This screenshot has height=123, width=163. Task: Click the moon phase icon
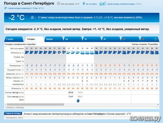[x=78, y=101]
